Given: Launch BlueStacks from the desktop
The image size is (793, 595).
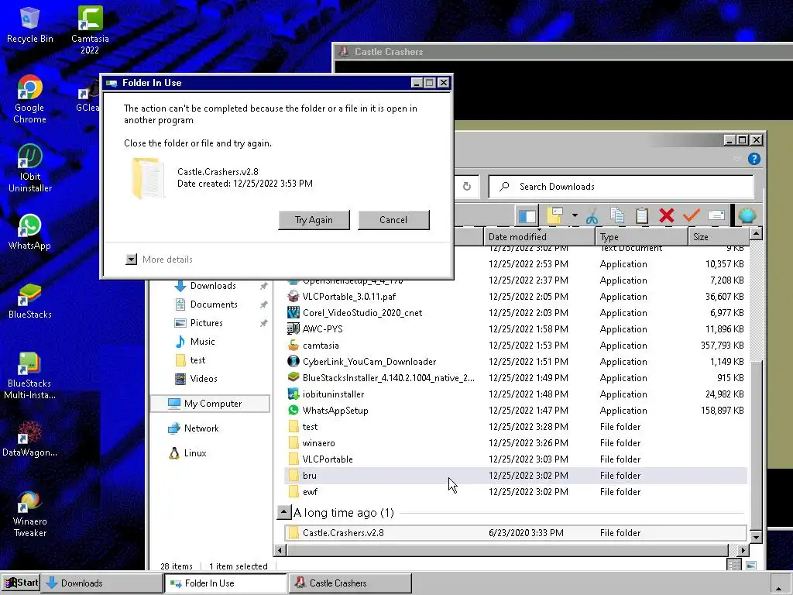Looking at the screenshot, I should pyautogui.click(x=30, y=301).
